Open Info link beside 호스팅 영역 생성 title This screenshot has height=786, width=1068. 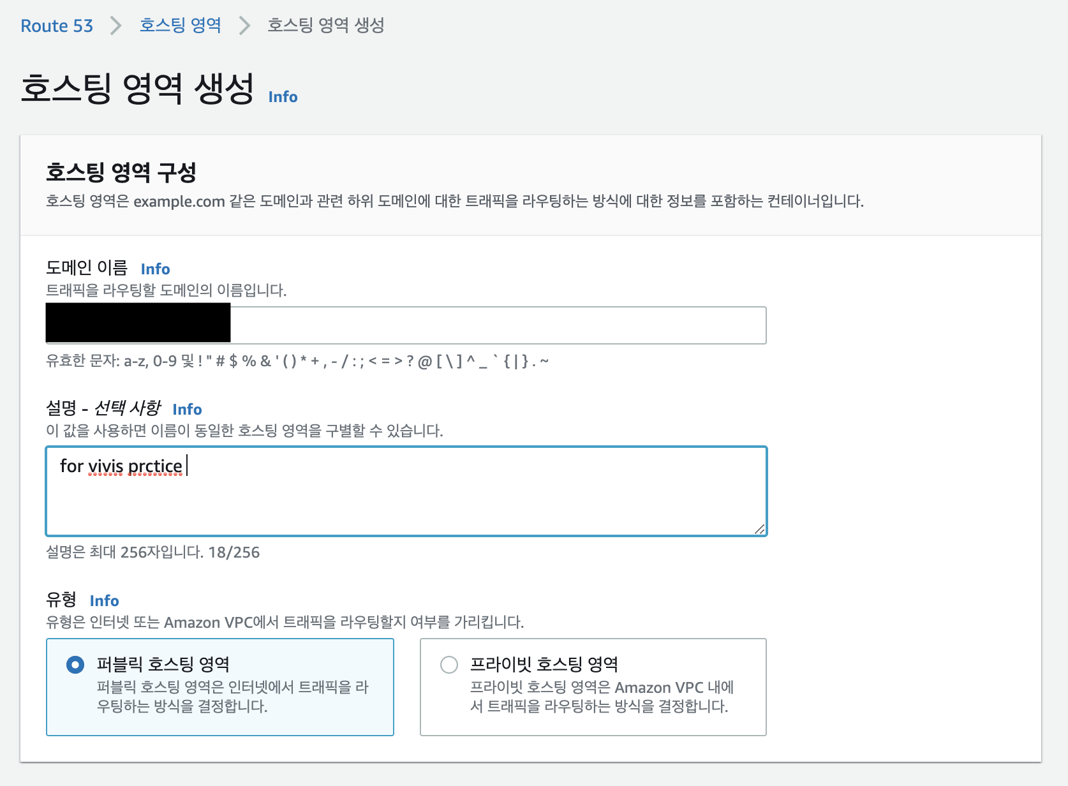coord(283,97)
